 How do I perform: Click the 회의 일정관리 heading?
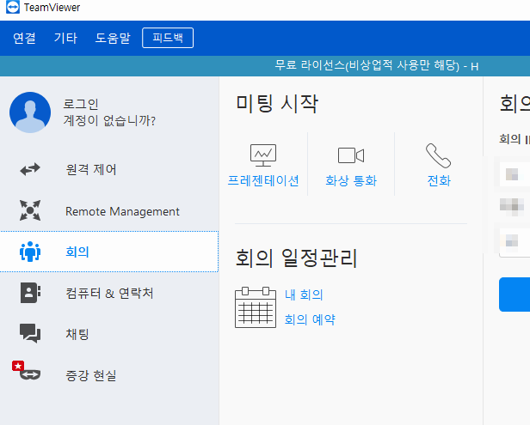296,258
